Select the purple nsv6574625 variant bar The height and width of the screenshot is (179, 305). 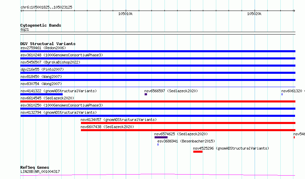coord(161,137)
